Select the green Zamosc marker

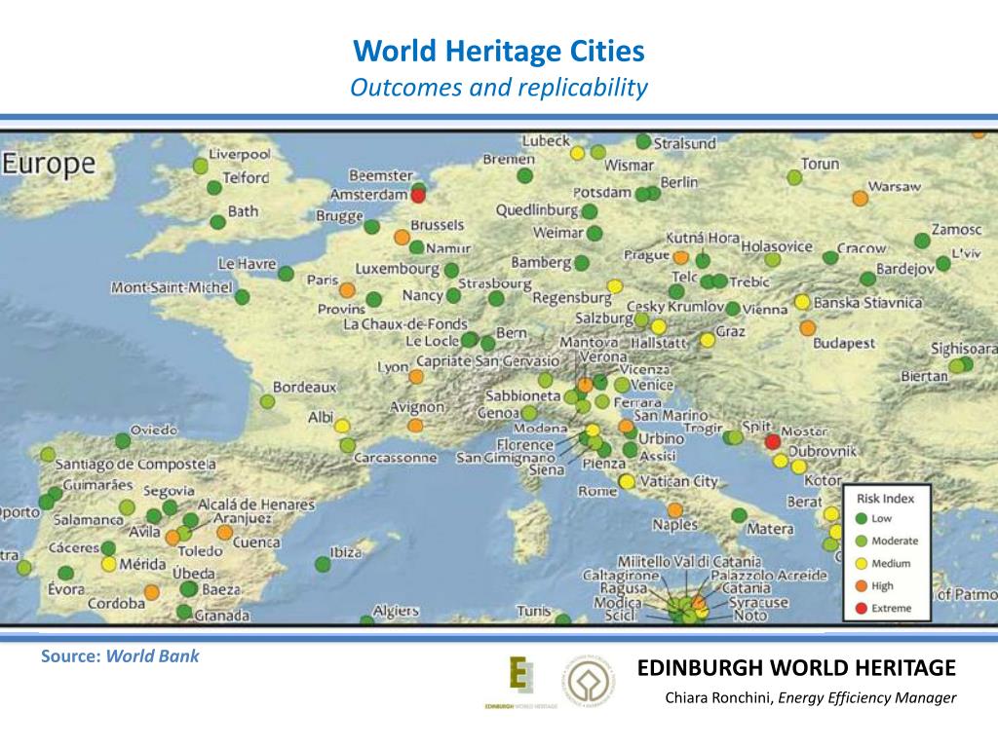pos(922,241)
